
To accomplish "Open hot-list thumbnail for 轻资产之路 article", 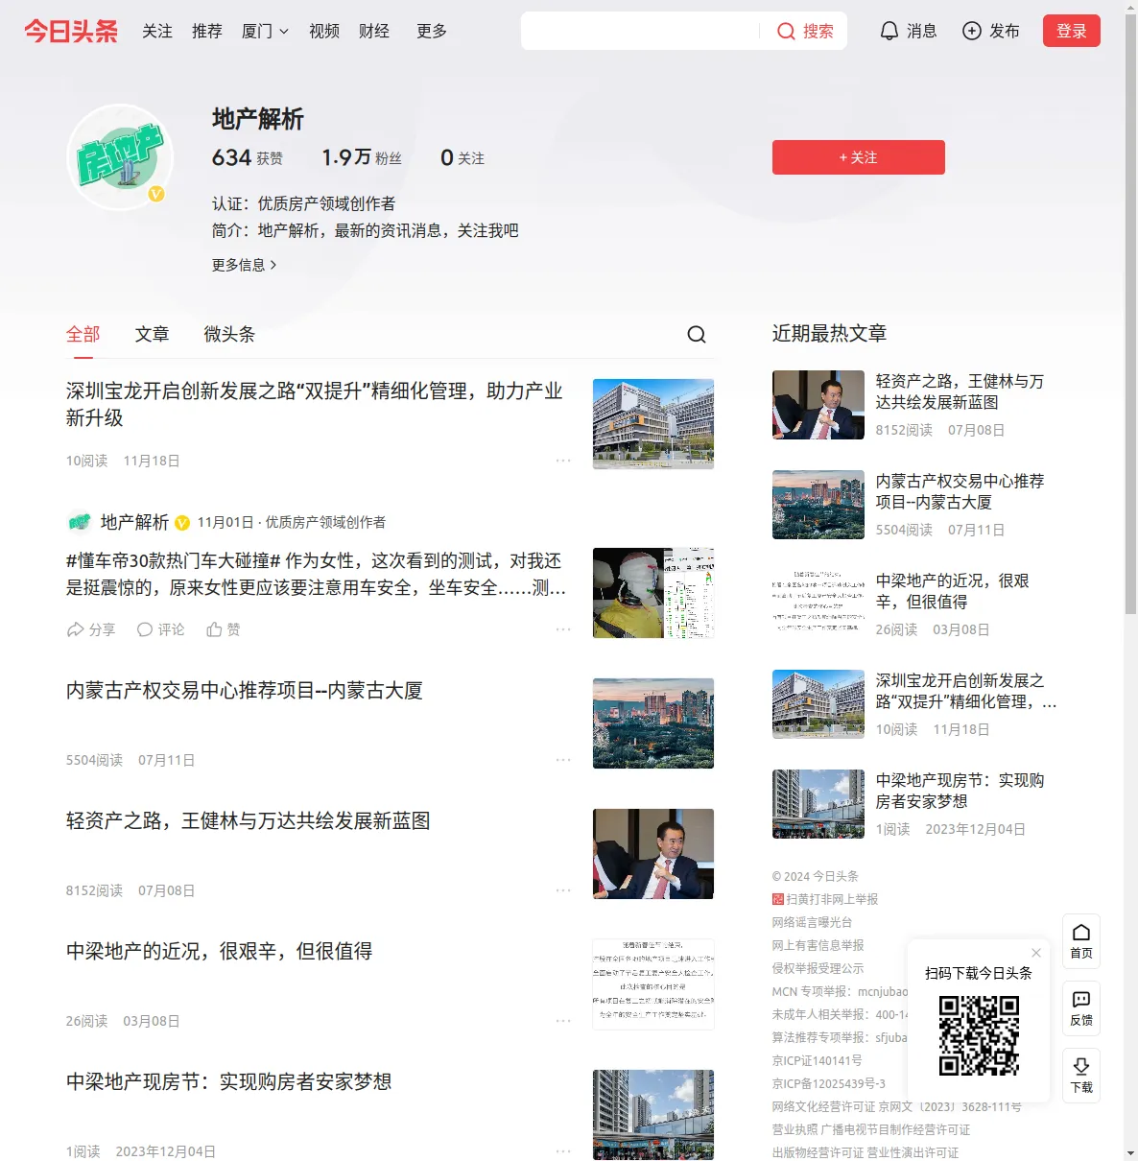I will coord(818,405).
